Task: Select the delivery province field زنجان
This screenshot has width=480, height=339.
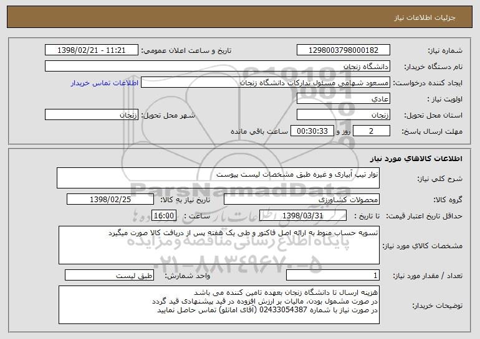Action: [x=343, y=115]
